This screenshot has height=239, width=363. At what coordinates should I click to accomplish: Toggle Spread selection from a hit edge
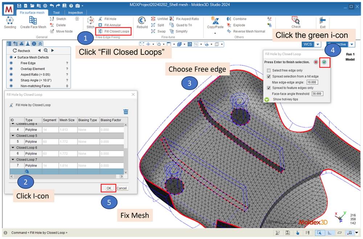[269, 76]
